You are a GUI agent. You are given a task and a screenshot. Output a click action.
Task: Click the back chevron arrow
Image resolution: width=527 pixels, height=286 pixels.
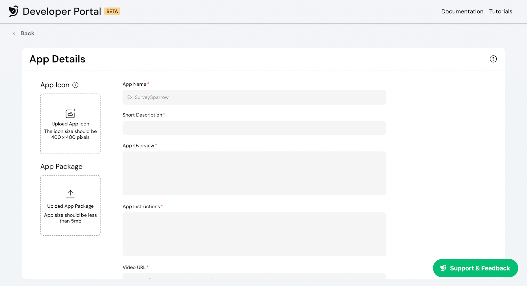click(14, 33)
